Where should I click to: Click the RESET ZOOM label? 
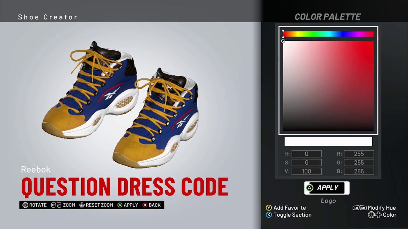[x=99, y=205]
